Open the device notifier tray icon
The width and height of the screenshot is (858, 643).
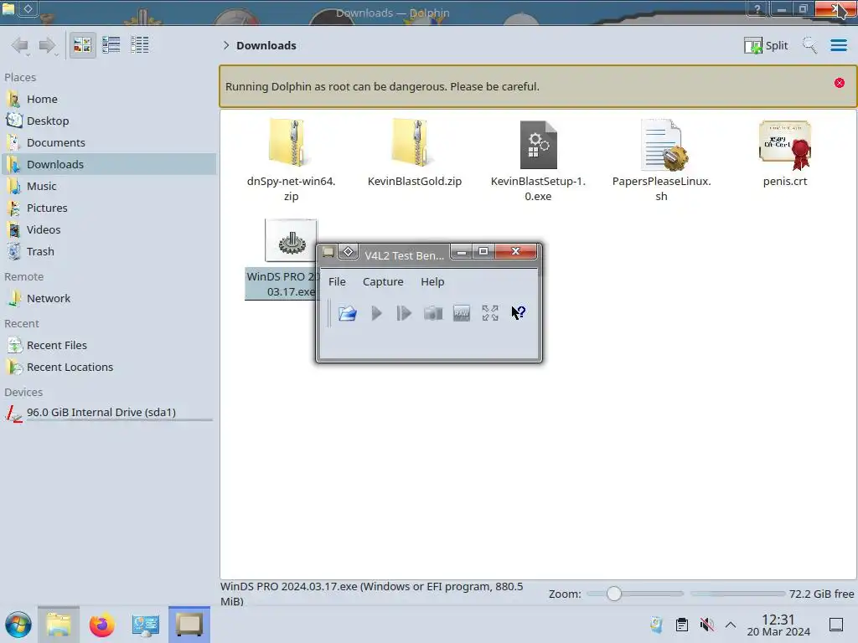click(657, 625)
